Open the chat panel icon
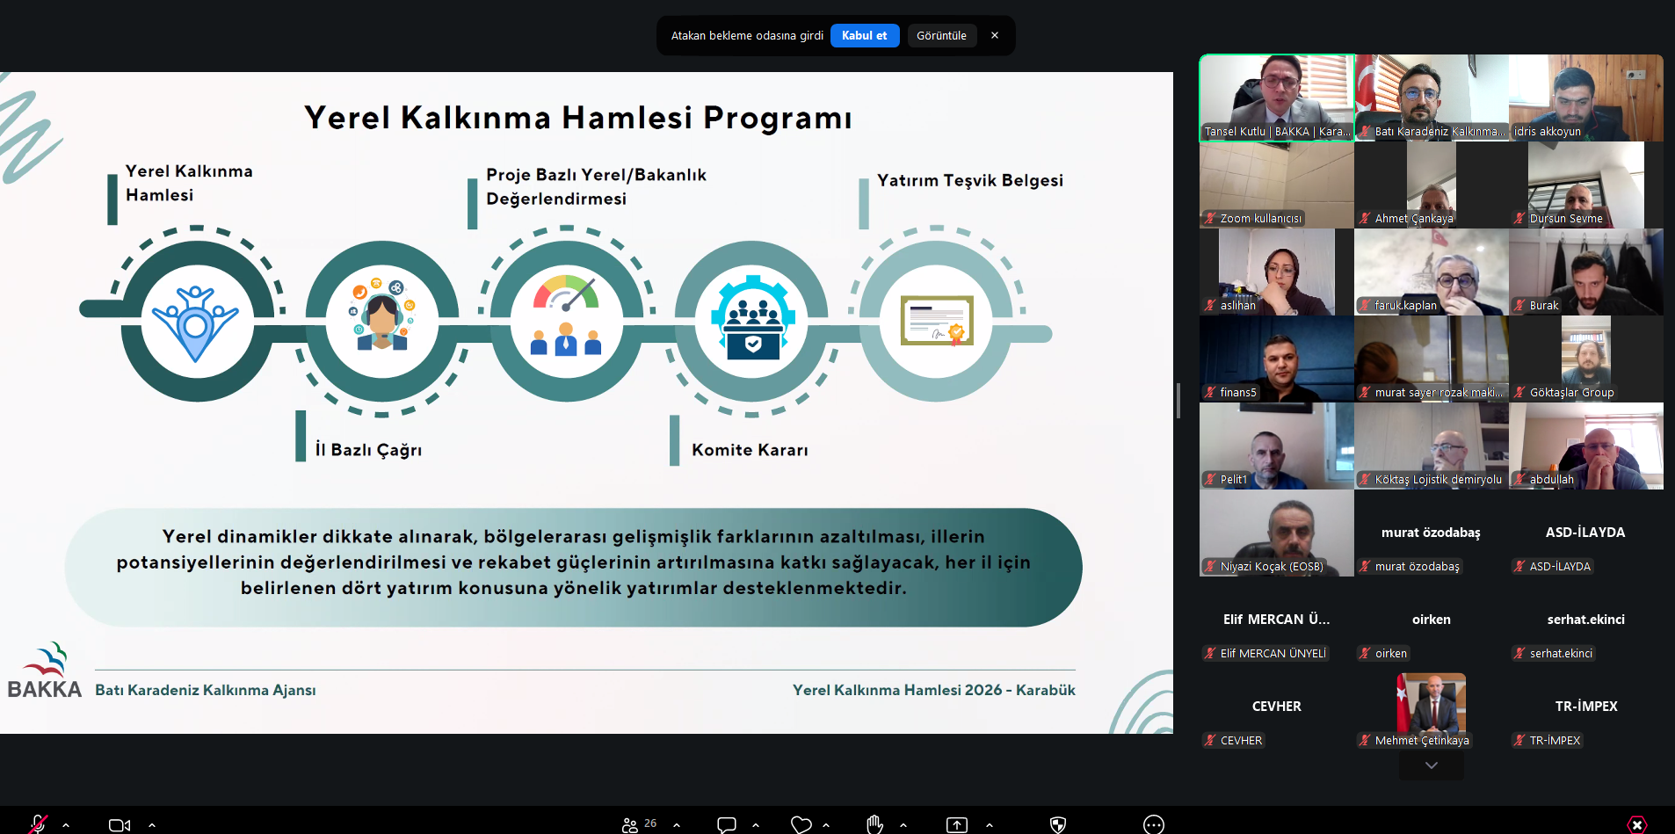This screenshot has height=834, width=1675. coord(727,824)
